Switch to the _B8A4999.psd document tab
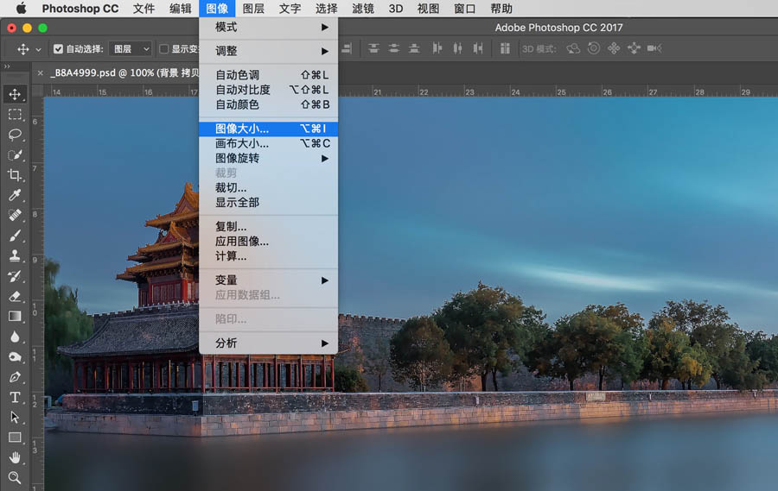This screenshot has height=491, width=778. coord(124,72)
